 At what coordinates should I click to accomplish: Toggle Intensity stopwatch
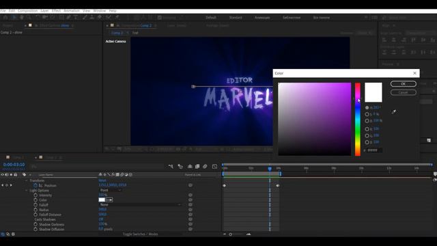click(36, 195)
